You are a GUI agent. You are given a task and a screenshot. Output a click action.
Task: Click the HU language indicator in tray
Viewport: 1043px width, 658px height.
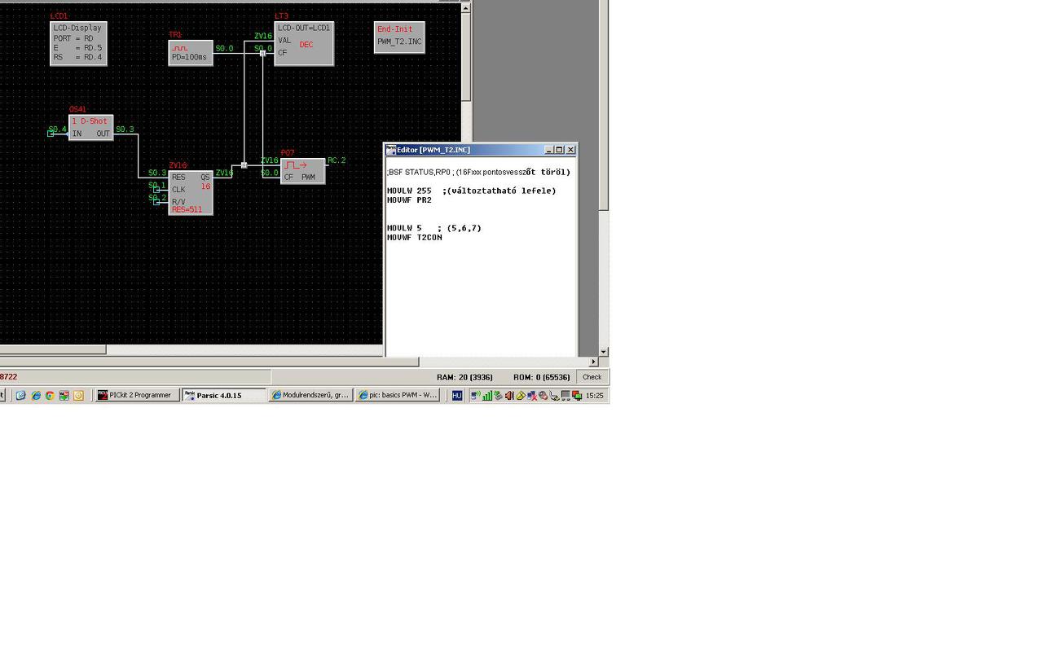(457, 396)
